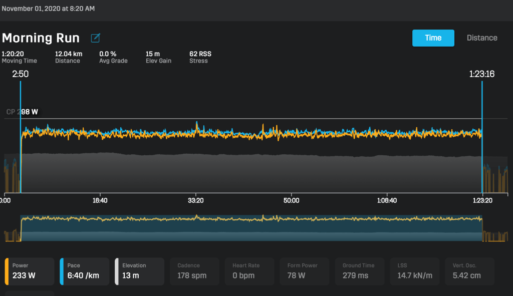Image resolution: width=513 pixels, height=296 pixels.
Task: Enable the Heart Rate metric tile
Action: point(250,271)
